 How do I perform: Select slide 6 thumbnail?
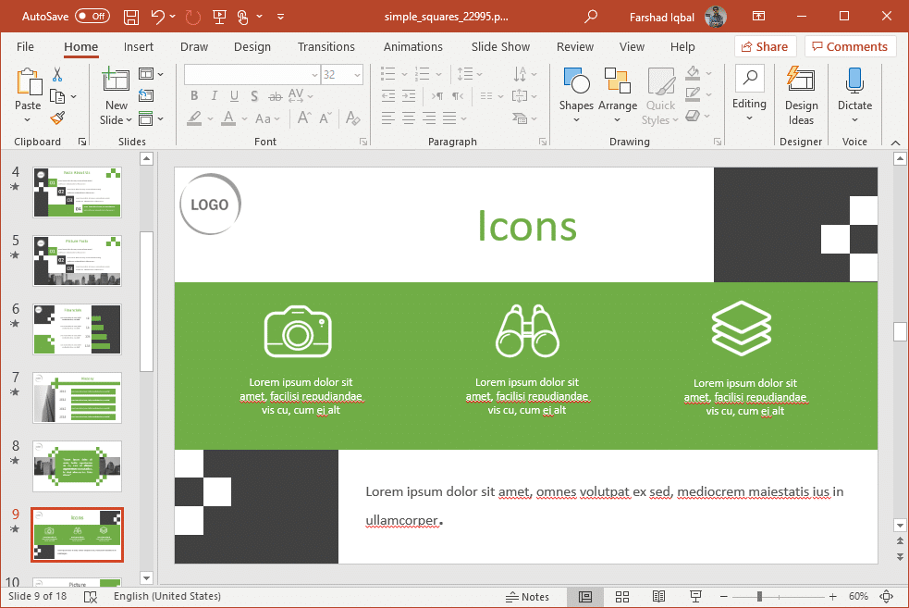(x=77, y=329)
